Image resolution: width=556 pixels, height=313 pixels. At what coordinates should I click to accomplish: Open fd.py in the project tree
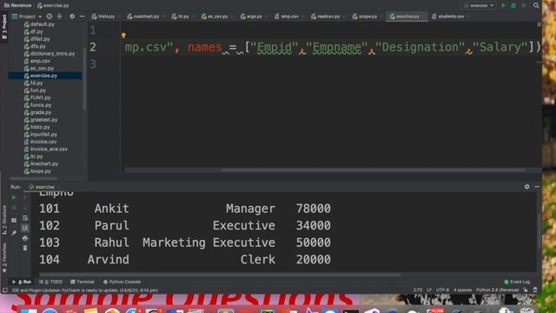click(x=36, y=83)
